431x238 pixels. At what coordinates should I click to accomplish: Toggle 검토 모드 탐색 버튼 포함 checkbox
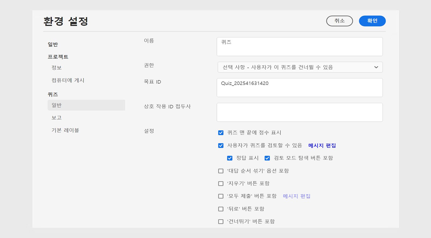[x=267, y=158]
